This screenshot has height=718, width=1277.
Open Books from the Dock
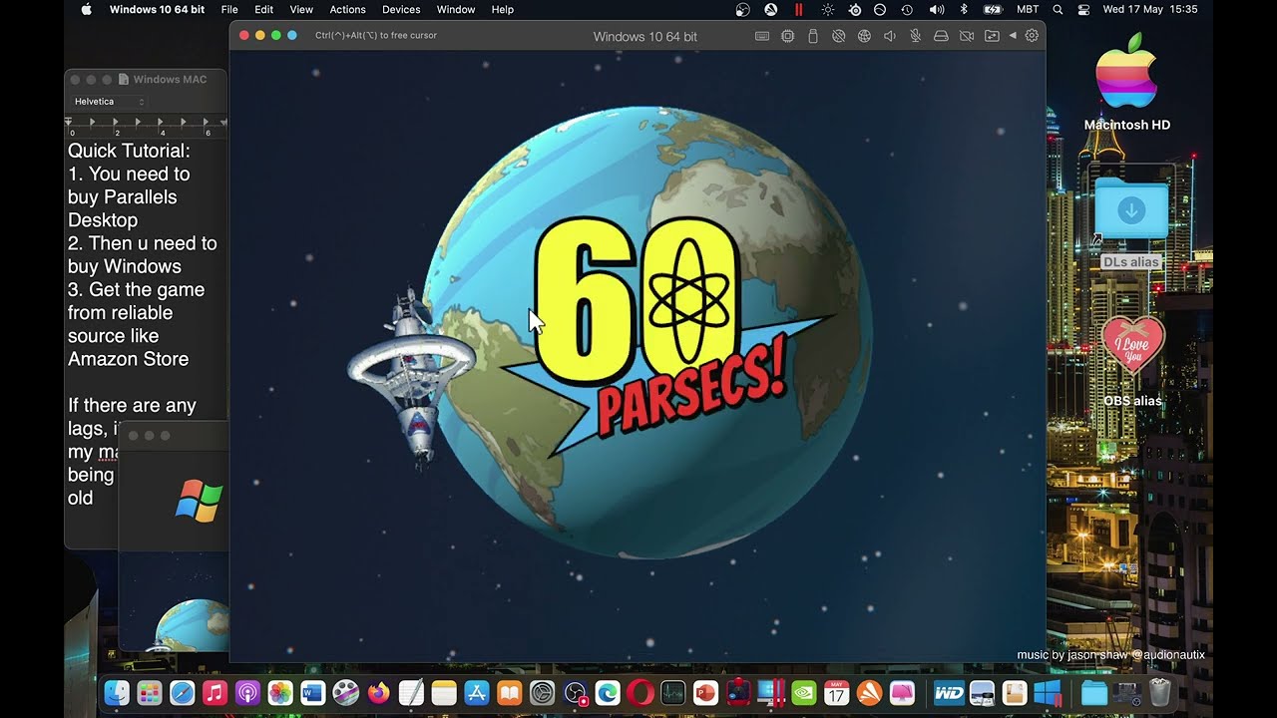click(509, 692)
